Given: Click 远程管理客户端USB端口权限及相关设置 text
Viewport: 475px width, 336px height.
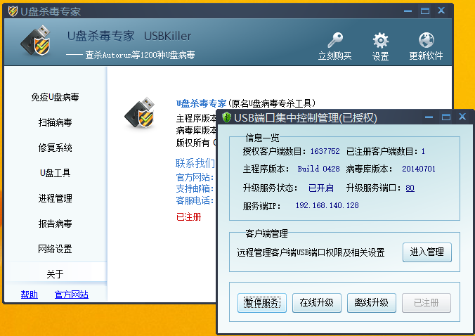Looking at the screenshot, I should click(311, 252).
